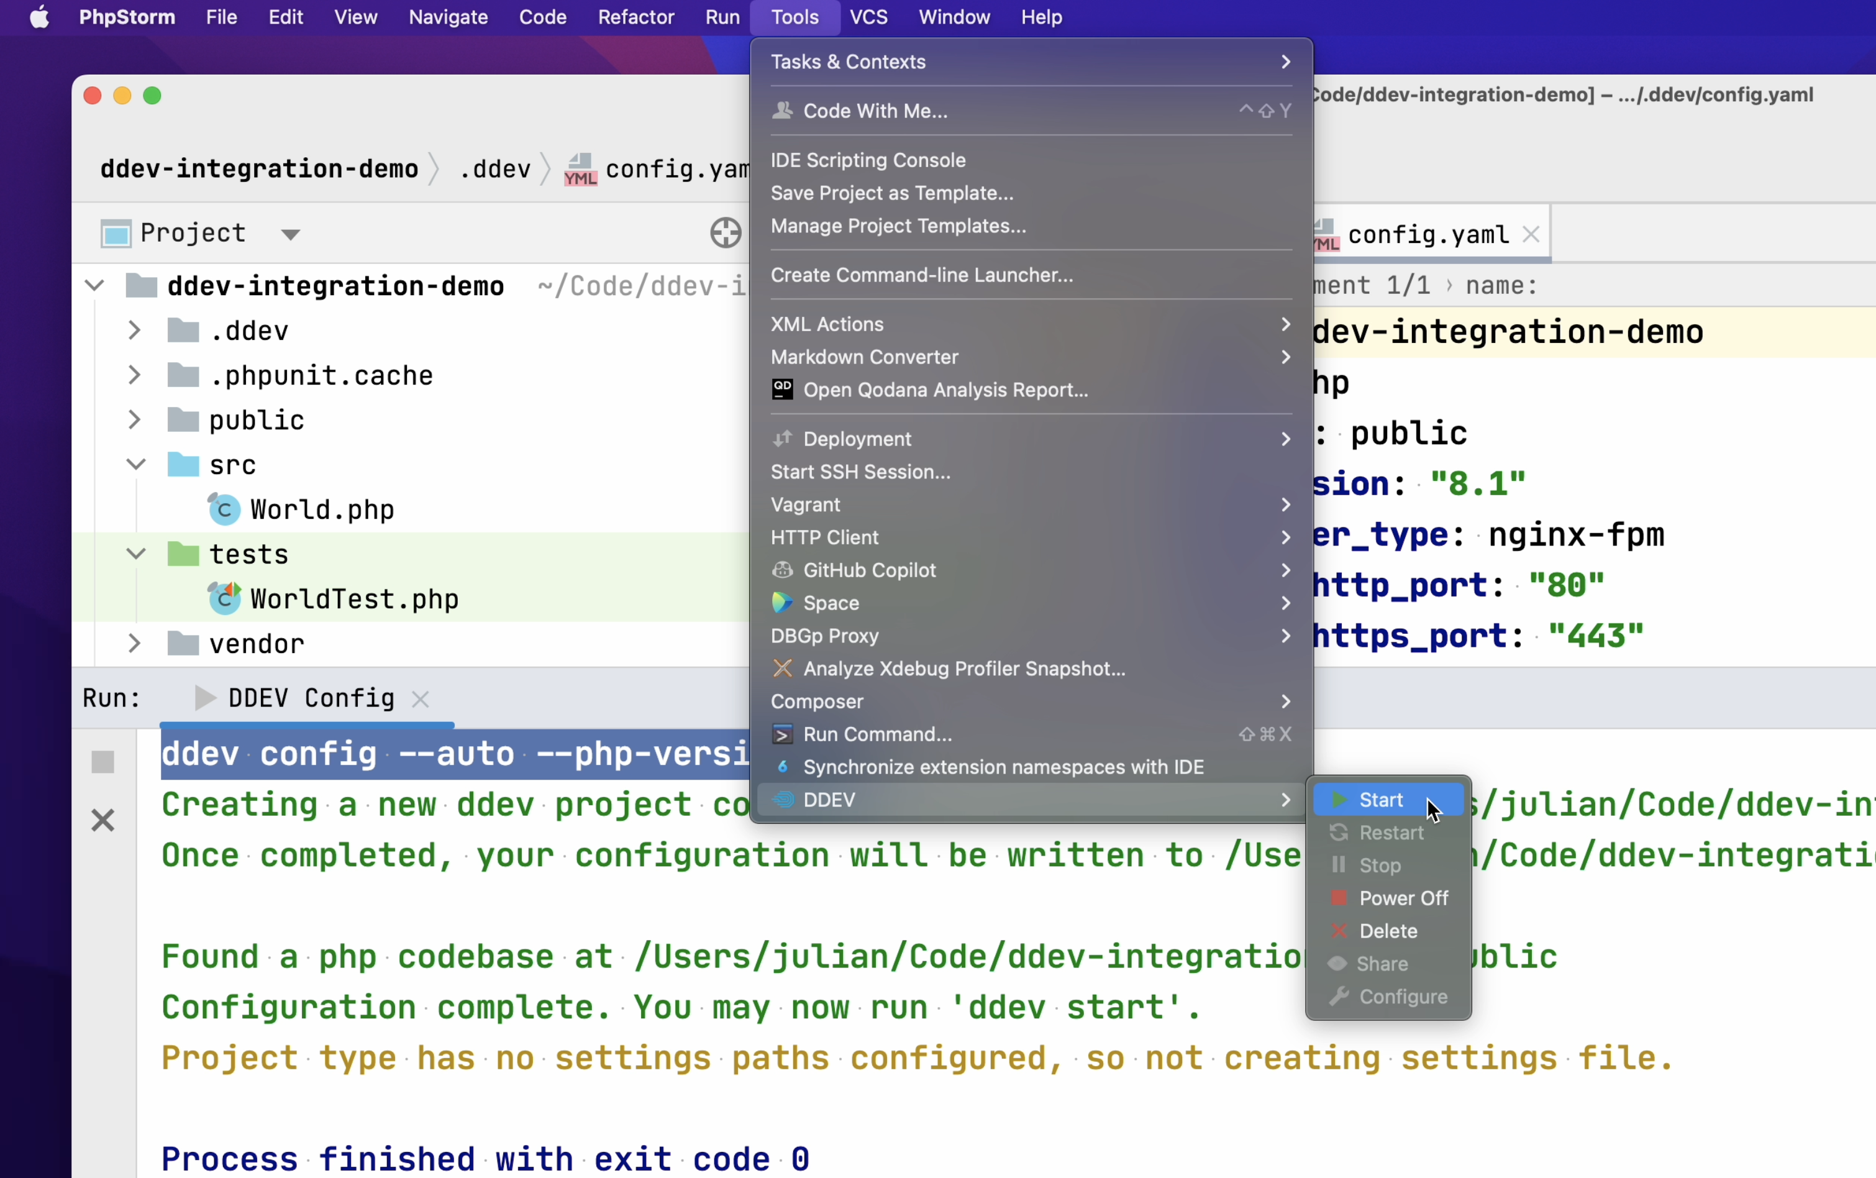This screenshot has width=1876, height=1178.
Task: Click the "443" https_port value
Action: pos(1596,636)
